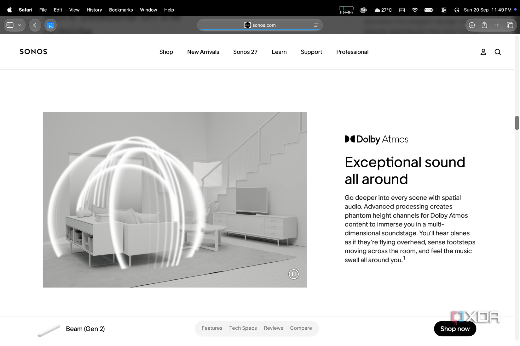This screenshot has height=346, width=520.
Task: Open the Bookmarks menu
Action: [121, 10]
